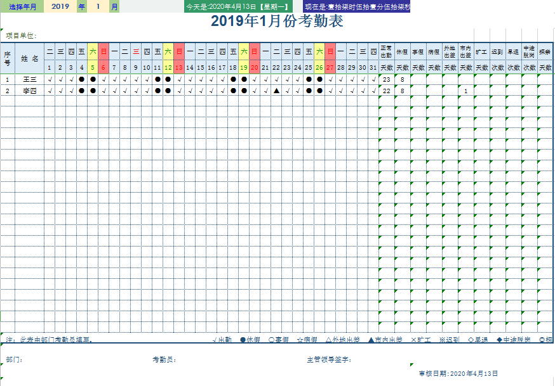Toggle 李四's ● vacation mark on day 4
Screen dimensions: 555x386
click(x=82, y=90)
